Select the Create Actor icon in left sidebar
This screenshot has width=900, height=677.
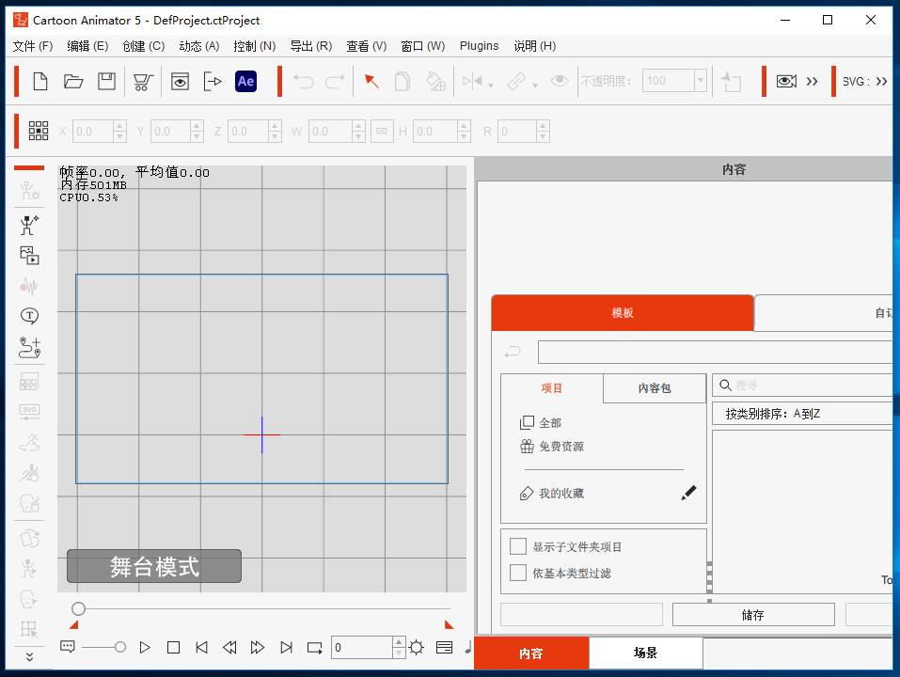[x=30, y=225]
